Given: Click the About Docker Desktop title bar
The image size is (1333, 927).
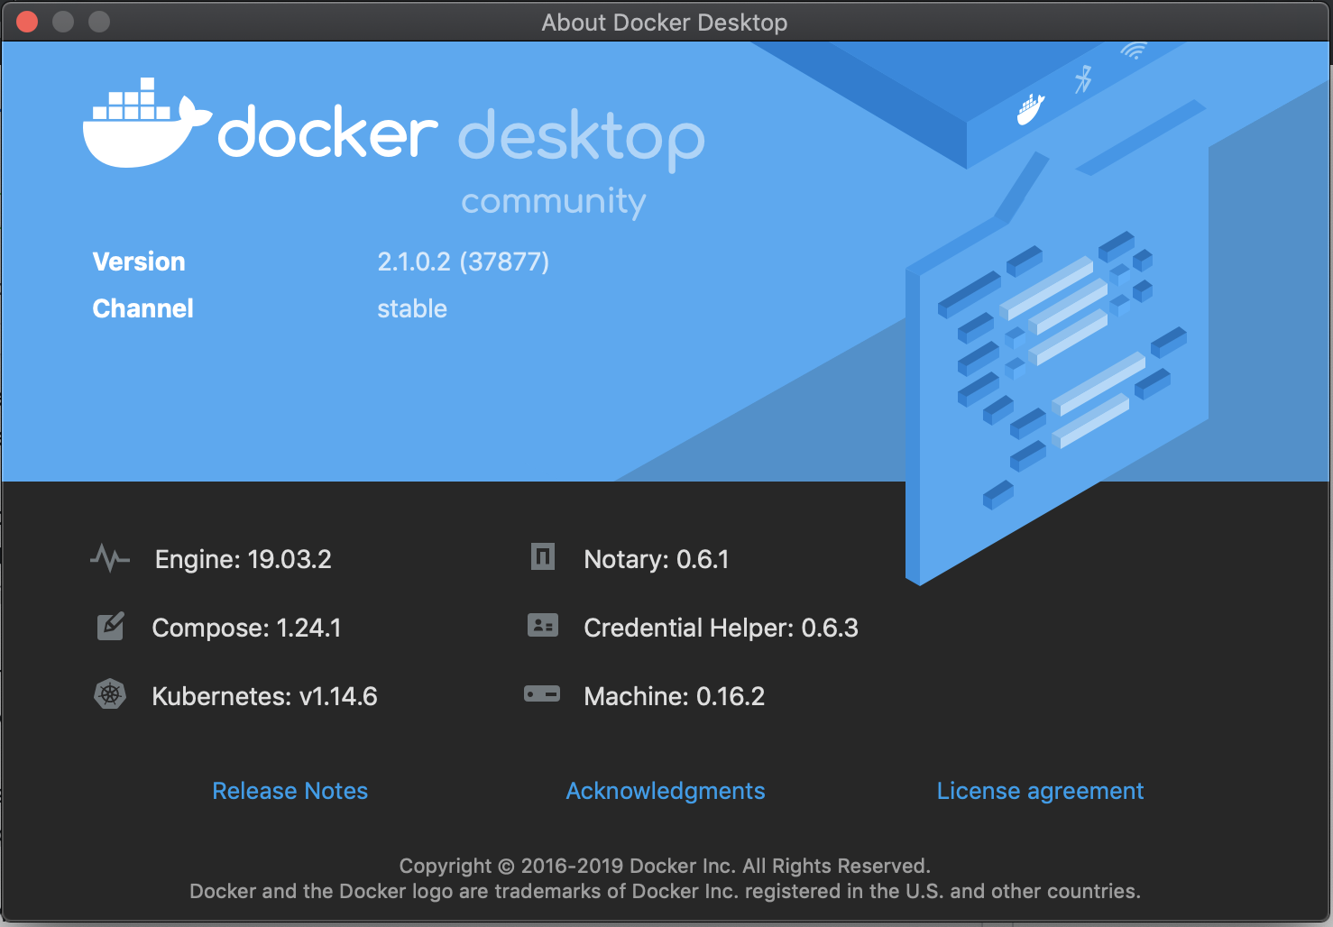Looking at the screenshot, I should tap(665, 22).
